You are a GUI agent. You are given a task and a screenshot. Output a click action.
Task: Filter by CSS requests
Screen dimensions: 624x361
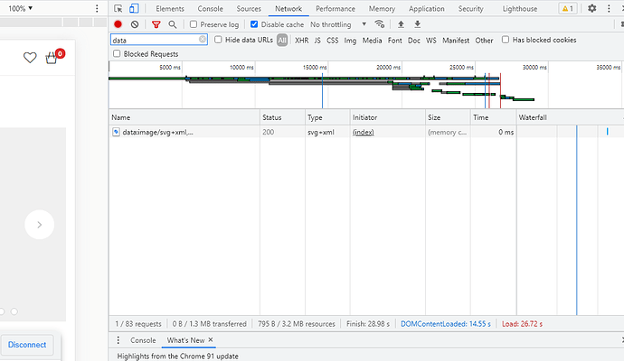(332, 40)
